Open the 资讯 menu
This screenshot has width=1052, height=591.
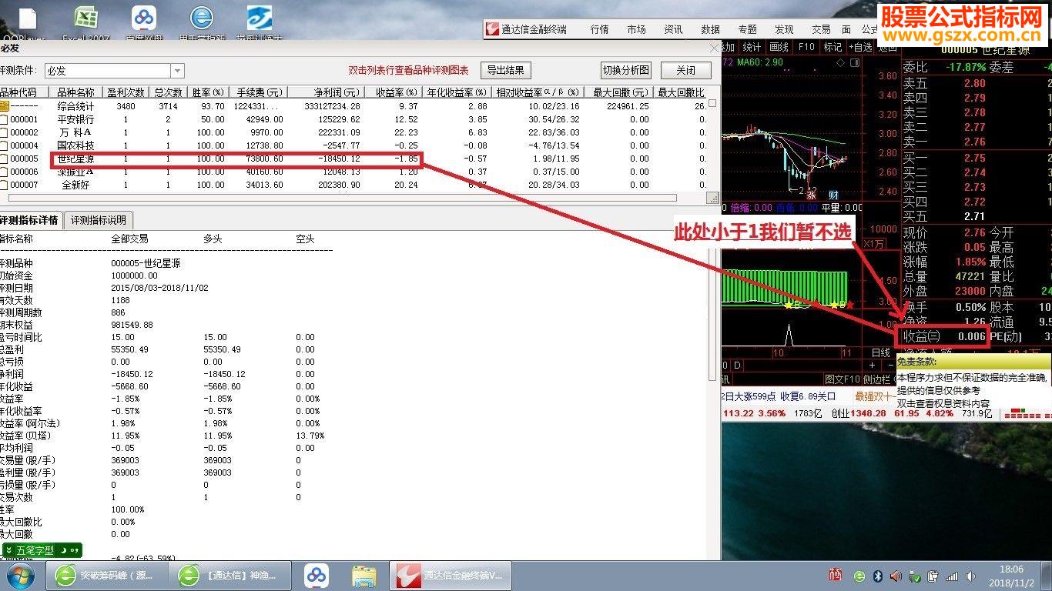click(673, 29)
